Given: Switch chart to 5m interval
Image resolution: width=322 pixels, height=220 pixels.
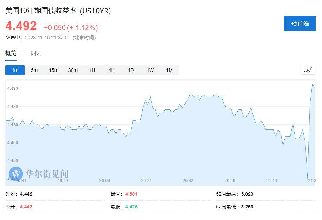Looking at the screenshot, I should 34,70.
